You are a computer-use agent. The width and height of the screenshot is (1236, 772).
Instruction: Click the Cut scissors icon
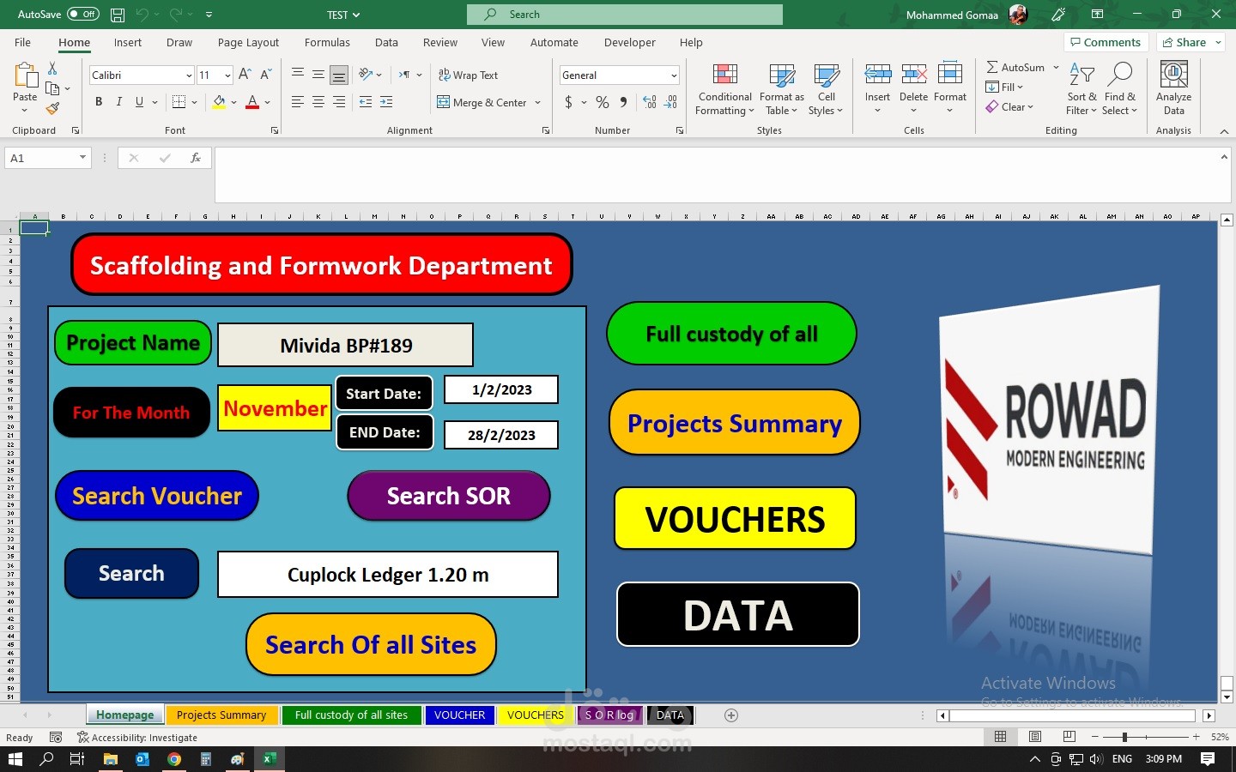(x=52, y=68)
